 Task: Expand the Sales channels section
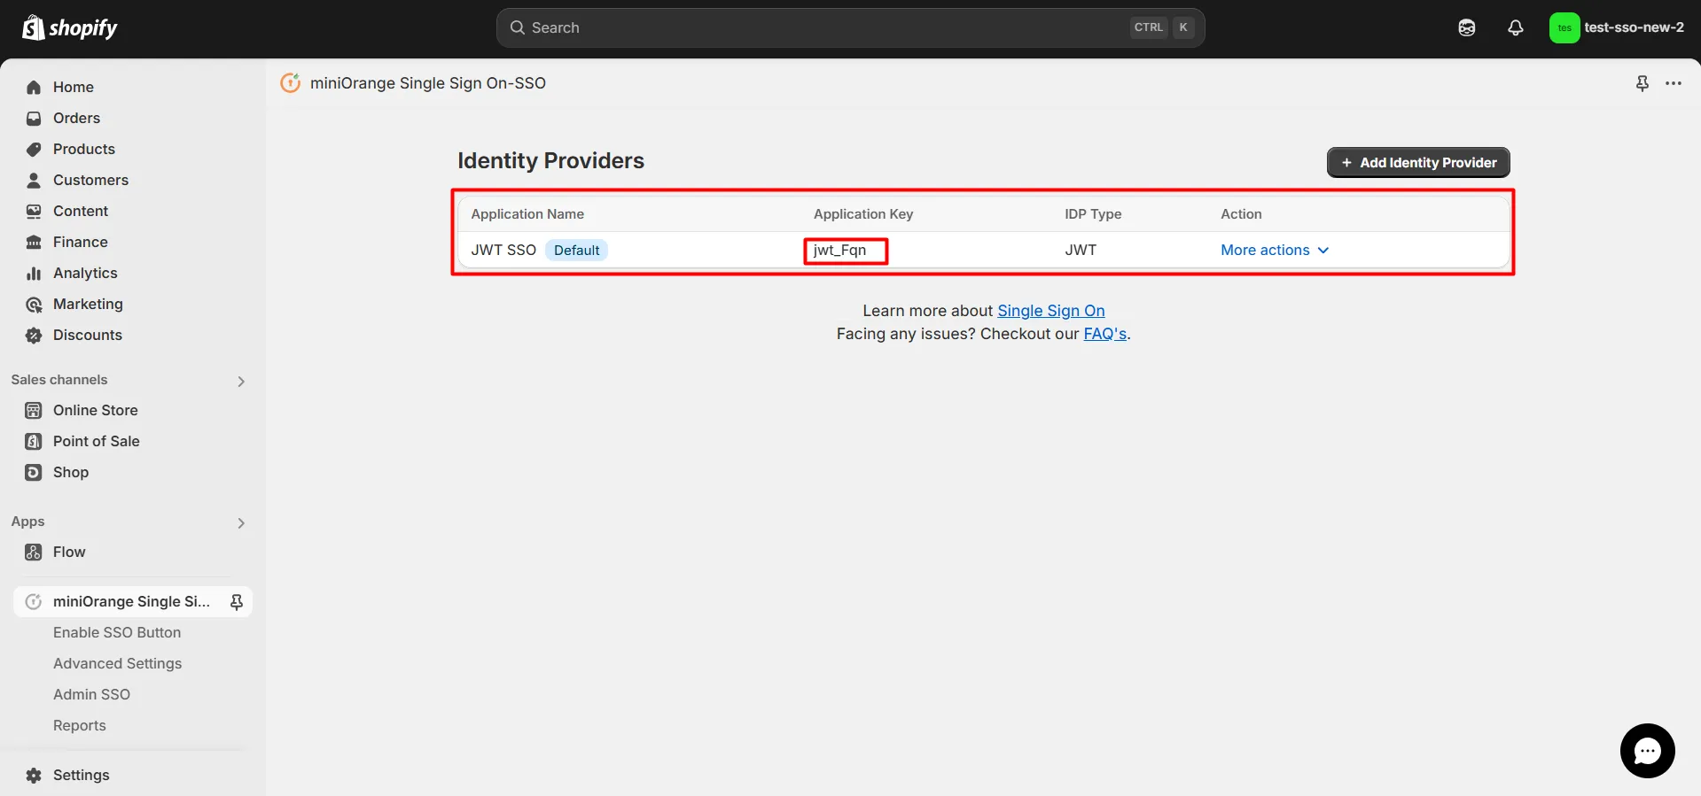(x=241, y=381)
